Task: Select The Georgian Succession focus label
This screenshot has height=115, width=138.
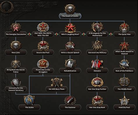Action: (x=16, y=34)
